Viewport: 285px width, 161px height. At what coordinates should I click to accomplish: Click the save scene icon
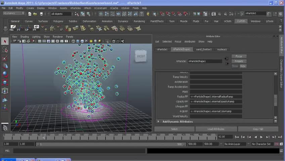click(41, 14)
